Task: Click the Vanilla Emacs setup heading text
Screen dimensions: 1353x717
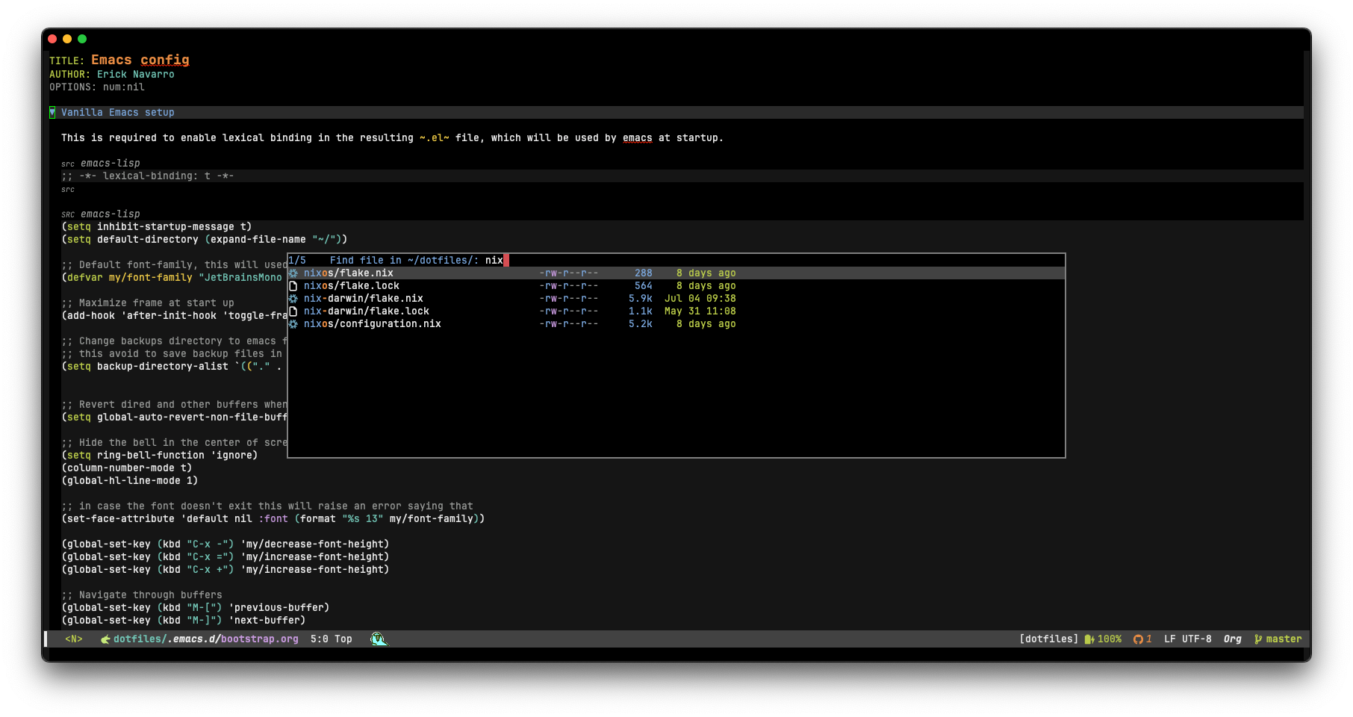Action: click(118, 113)
